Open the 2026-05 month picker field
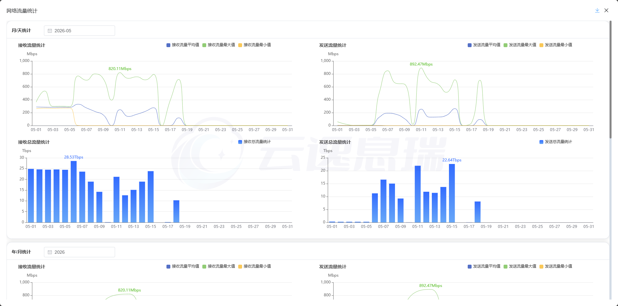This screenshot has width=618, height=306. point(80,31)
